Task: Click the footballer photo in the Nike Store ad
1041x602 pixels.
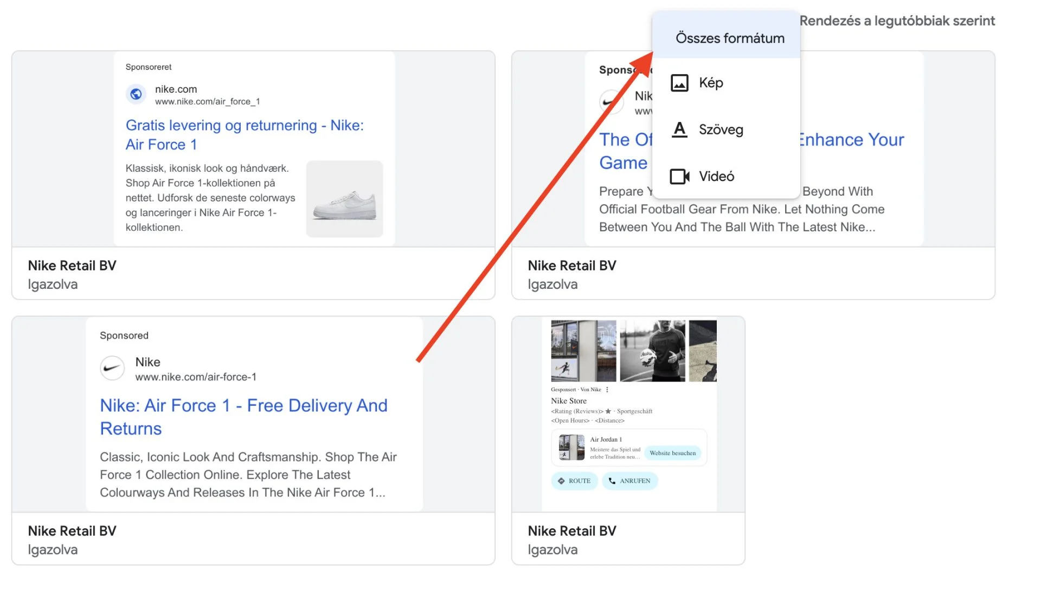Action: coord(653,351)
